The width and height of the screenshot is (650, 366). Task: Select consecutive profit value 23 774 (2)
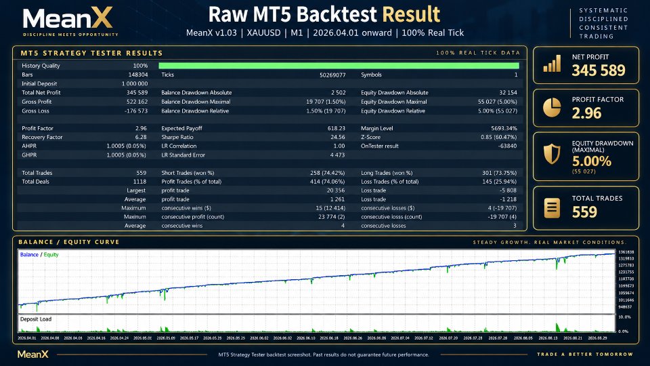[x=332, y=217]
